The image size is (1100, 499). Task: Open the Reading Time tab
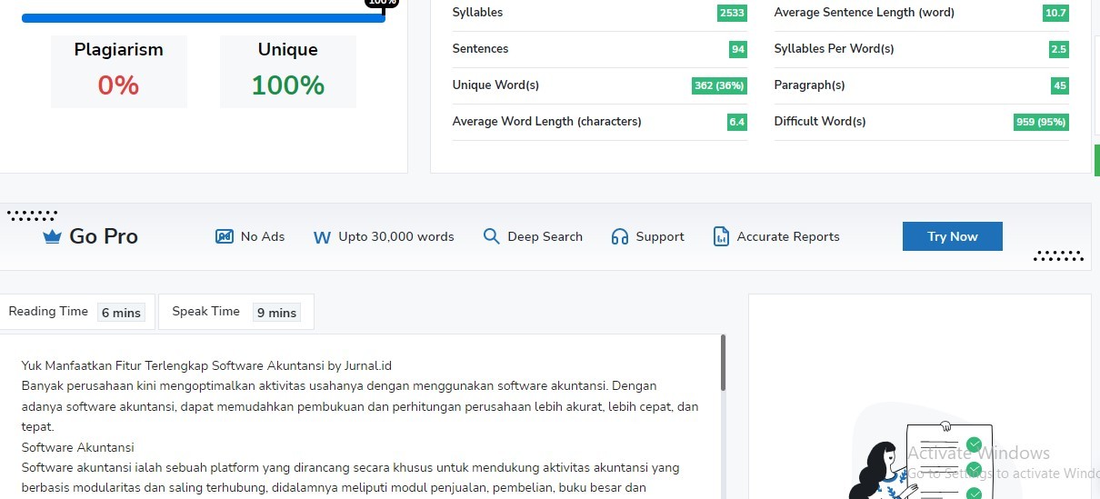[75, 312]
